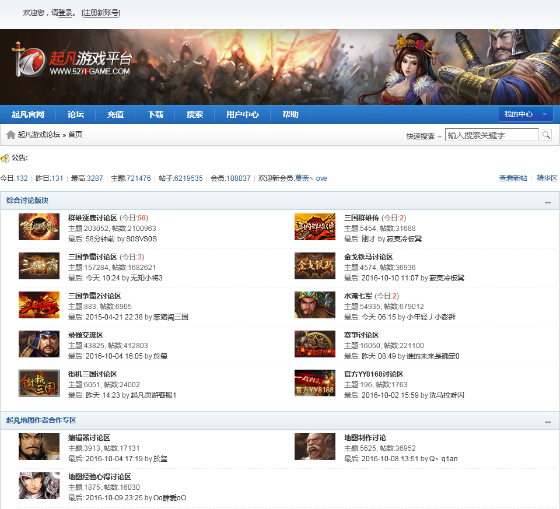
Task: Click last post user 无知小将3
Action: (147, 278)
